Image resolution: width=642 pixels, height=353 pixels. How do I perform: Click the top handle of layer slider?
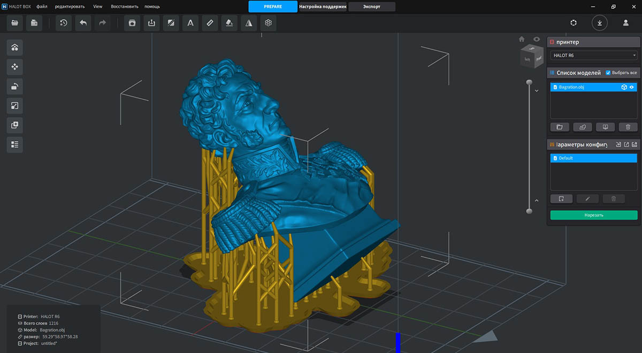tap(529, 82)
